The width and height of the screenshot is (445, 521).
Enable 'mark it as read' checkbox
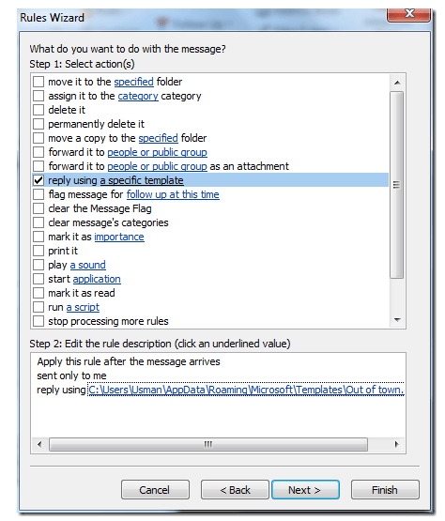[38, 293]
